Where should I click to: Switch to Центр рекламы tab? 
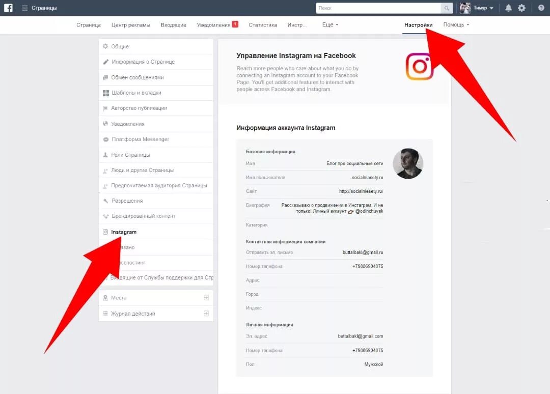pyautogui.click(x=131, y=25)
